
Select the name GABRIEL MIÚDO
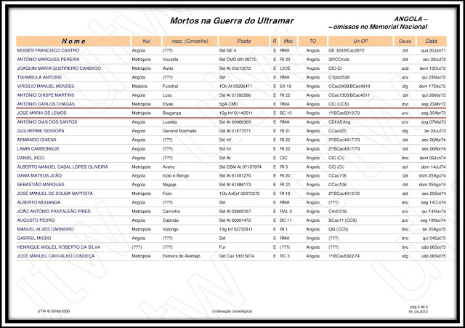coord(34,238)
